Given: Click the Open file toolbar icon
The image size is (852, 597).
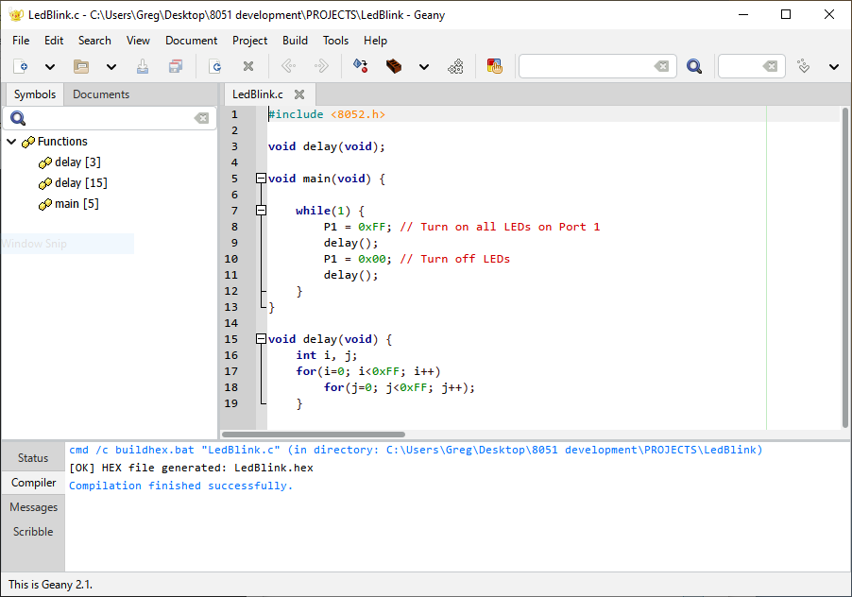Looking at the screenshot, I should [81, 66].
